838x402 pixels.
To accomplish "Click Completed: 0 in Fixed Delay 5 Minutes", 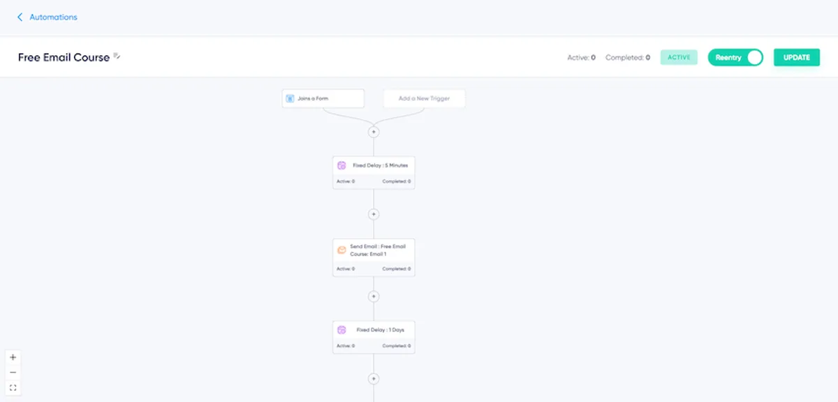I will click(397, 181).
